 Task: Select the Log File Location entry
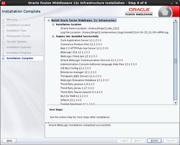[x=114, y=32]
